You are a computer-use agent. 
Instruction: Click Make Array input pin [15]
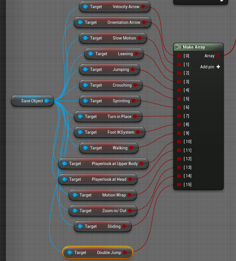point(179,185)
